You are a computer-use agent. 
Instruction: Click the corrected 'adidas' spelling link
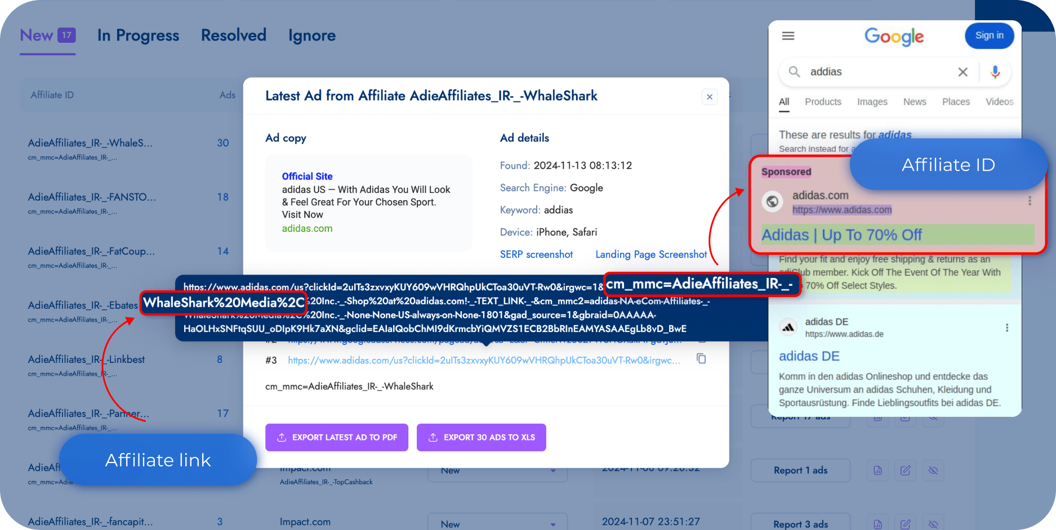[894, 135]
